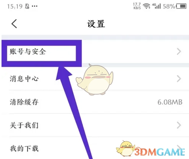Open the 消息中心 menu entry
189x159 pixels.
[x=95, y=79]
